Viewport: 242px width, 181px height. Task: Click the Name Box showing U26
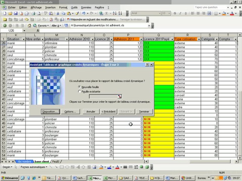pos(11,31)
